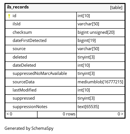The height and width of the screenshot is (134, 130).
Task: Select the lastModified column row
Action: 65,90
